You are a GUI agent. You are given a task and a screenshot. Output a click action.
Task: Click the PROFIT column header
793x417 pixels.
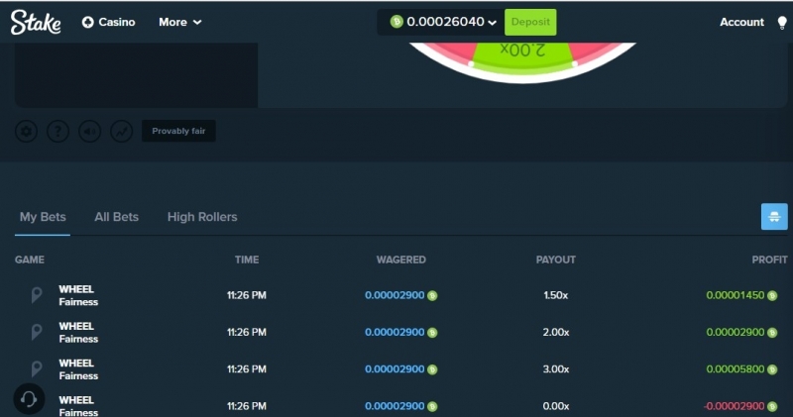769,260
